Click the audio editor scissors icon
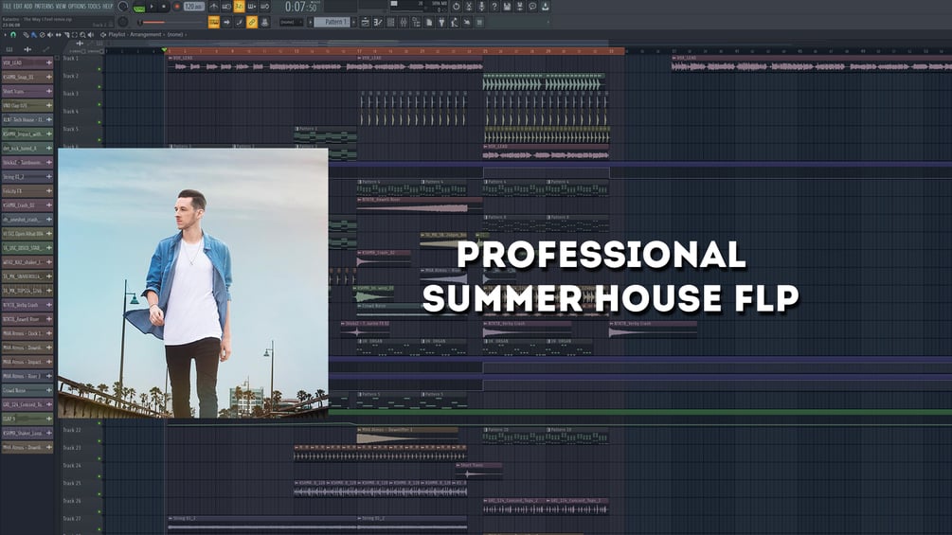 coord(469,6)
